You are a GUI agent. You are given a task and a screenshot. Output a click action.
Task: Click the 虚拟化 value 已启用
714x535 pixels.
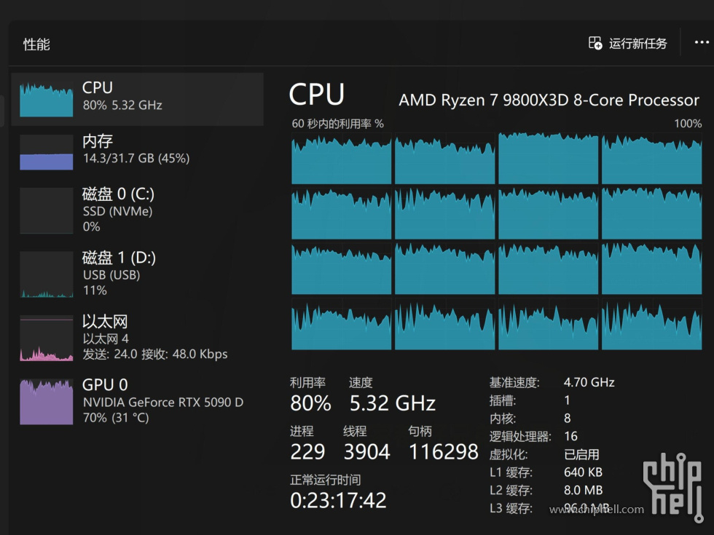click(x=581, y=454)
